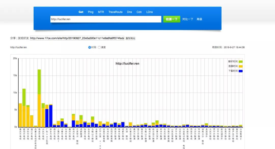Click the 检测时间 2019-9-27 19:44:36 timestamp
Image resolution: width=275 pixels, height=149 pixels.
coord(228,47)
